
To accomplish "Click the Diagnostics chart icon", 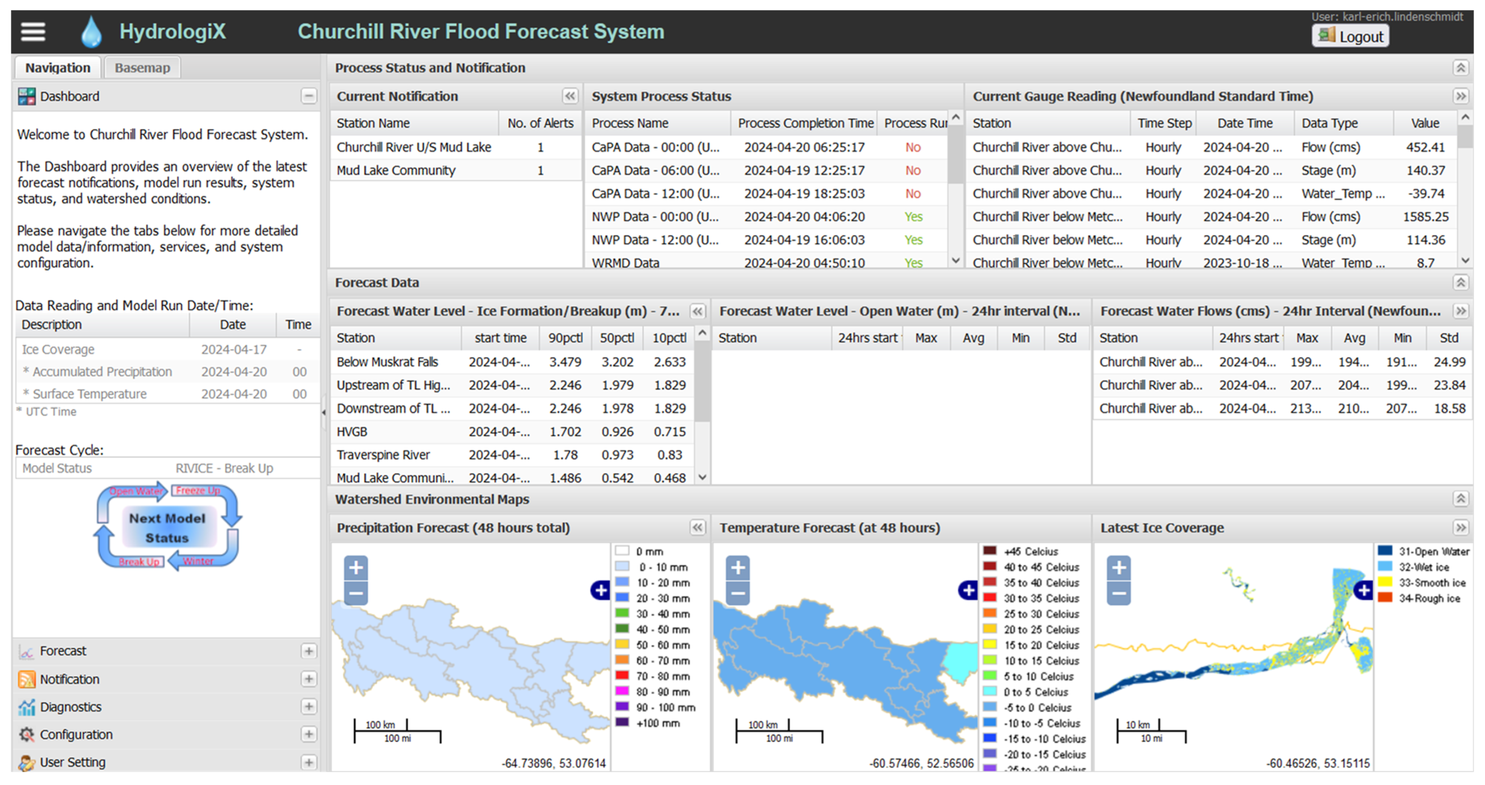I will (x=27, y=706).
